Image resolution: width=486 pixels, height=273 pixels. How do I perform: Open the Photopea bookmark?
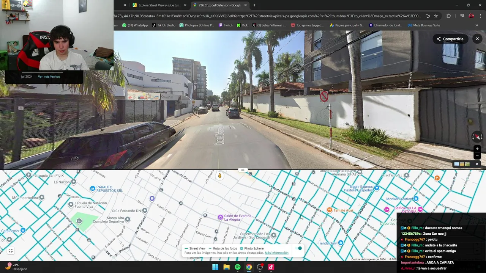197,25
